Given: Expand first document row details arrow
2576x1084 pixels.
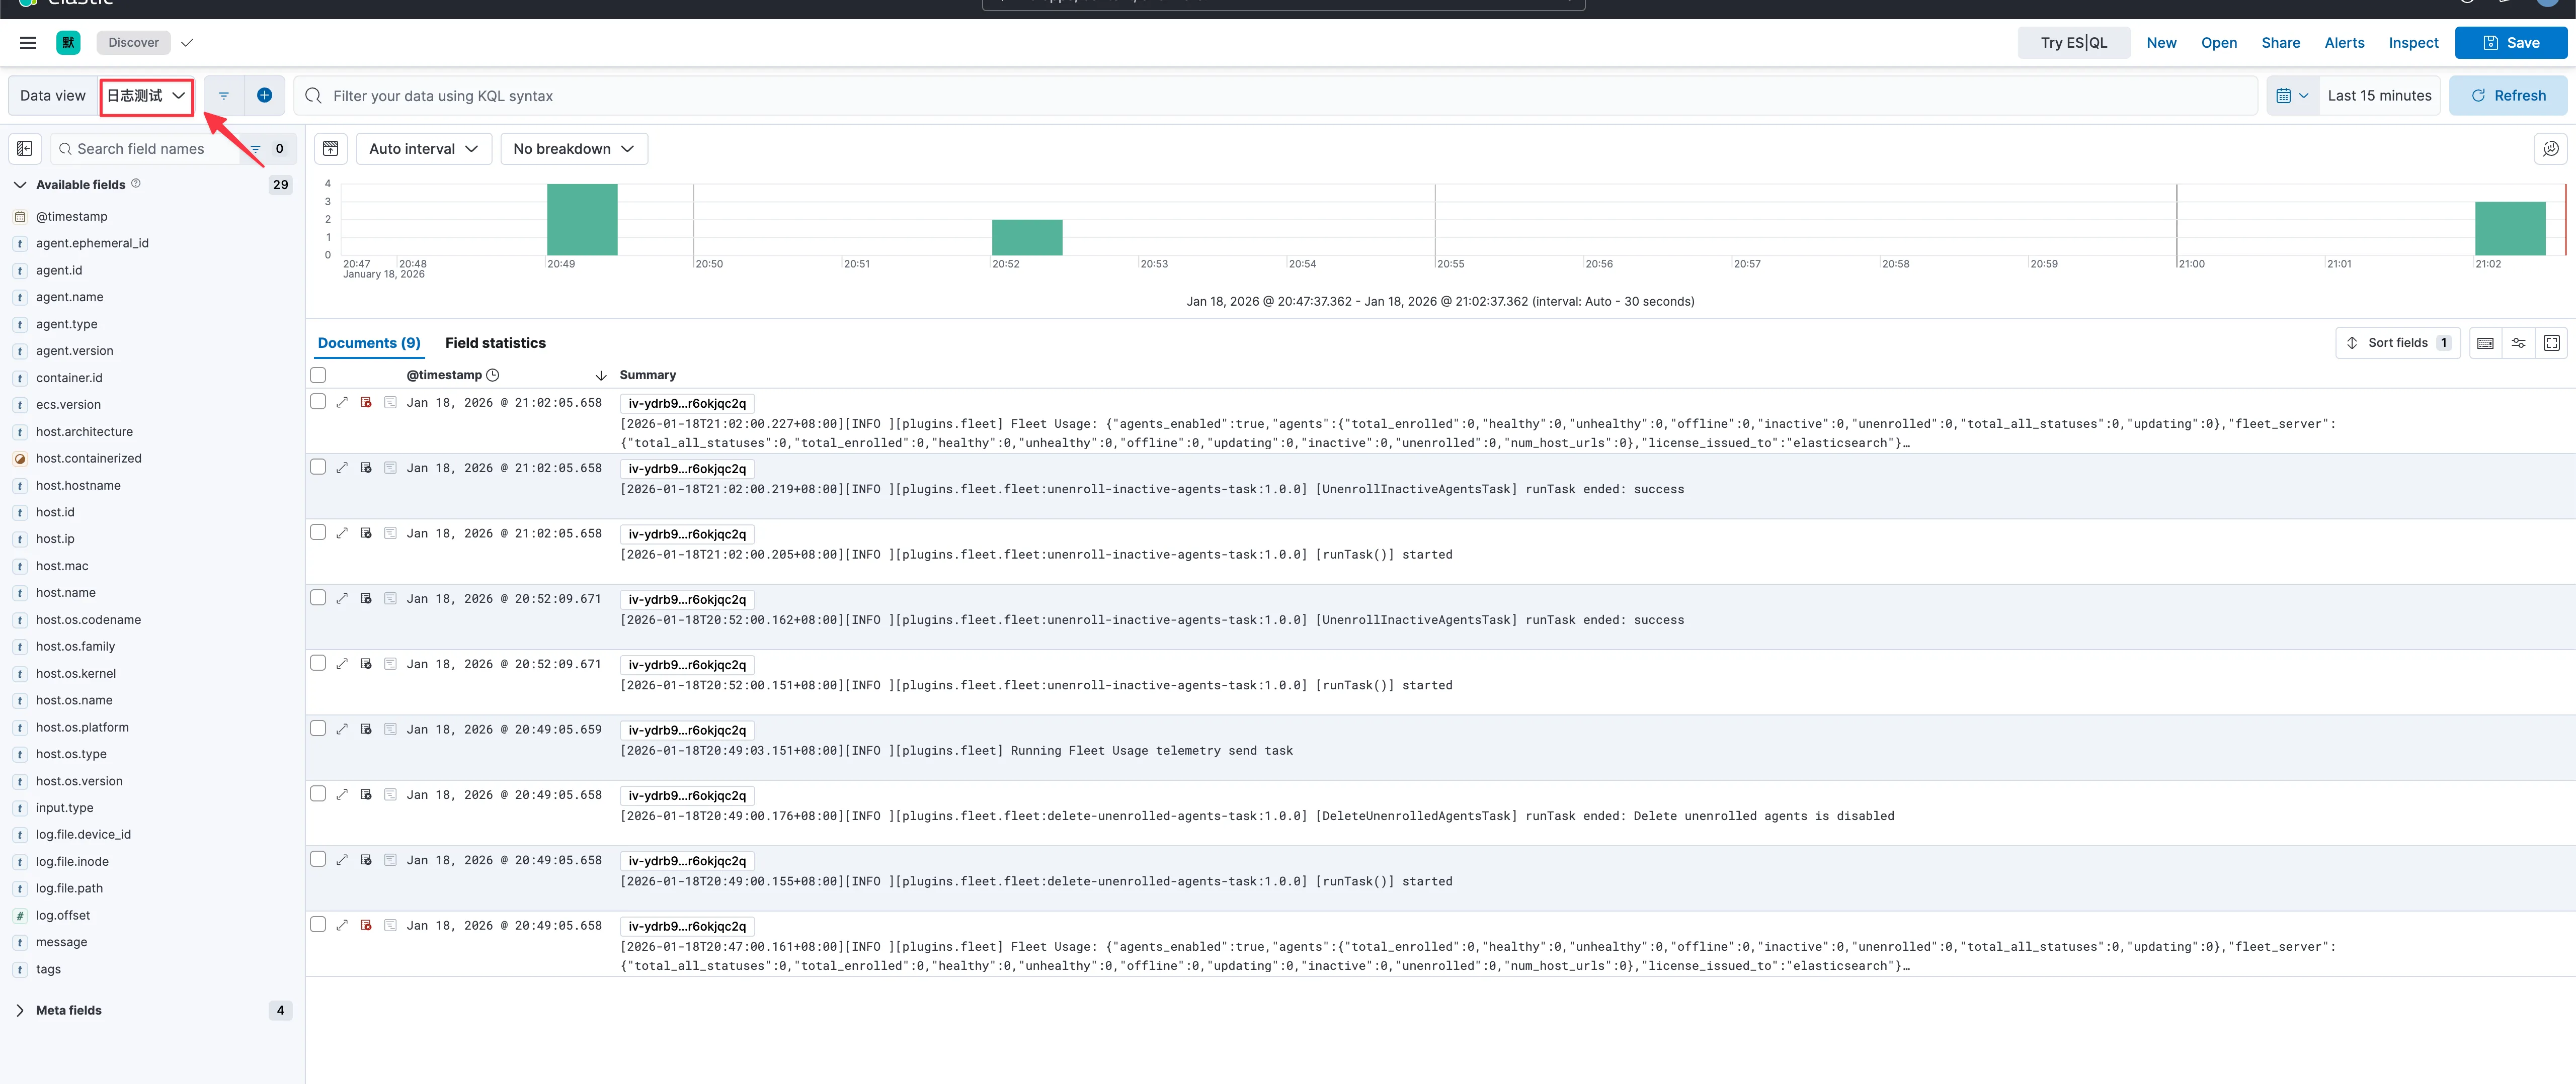Looking at the screenshot, I should [x=342, y=403].
